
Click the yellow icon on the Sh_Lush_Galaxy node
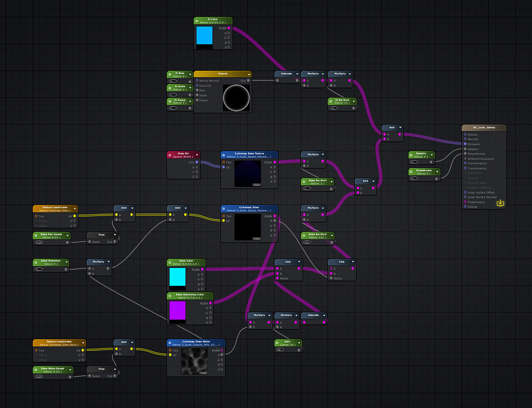(x=500, y=203)
